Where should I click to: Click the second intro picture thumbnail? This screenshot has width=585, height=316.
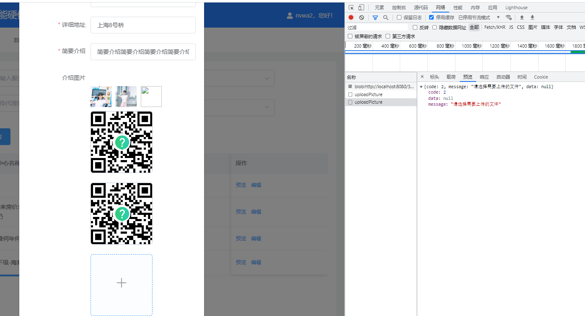(126, 97)
